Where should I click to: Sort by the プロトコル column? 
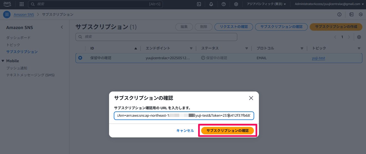point(302,48)
